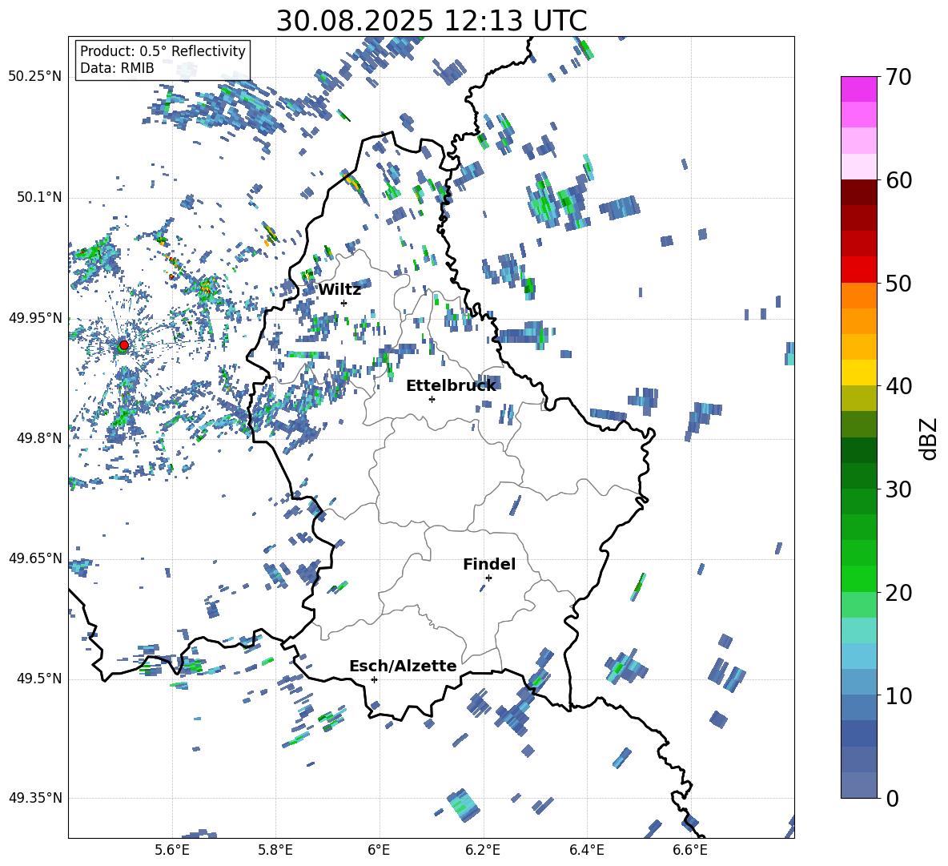Click the 5.6°E longitude label
Viewport: 948px width, 866px height.
[x=172, y=850]
